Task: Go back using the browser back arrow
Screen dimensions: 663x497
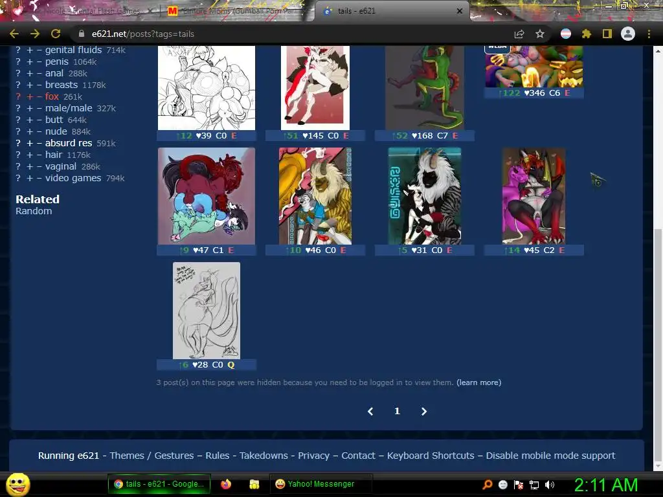Action: 14,34
